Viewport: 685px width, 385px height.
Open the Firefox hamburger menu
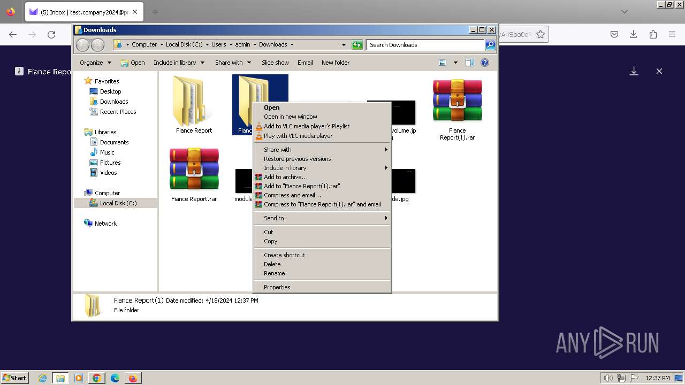(x=672, y=34)
